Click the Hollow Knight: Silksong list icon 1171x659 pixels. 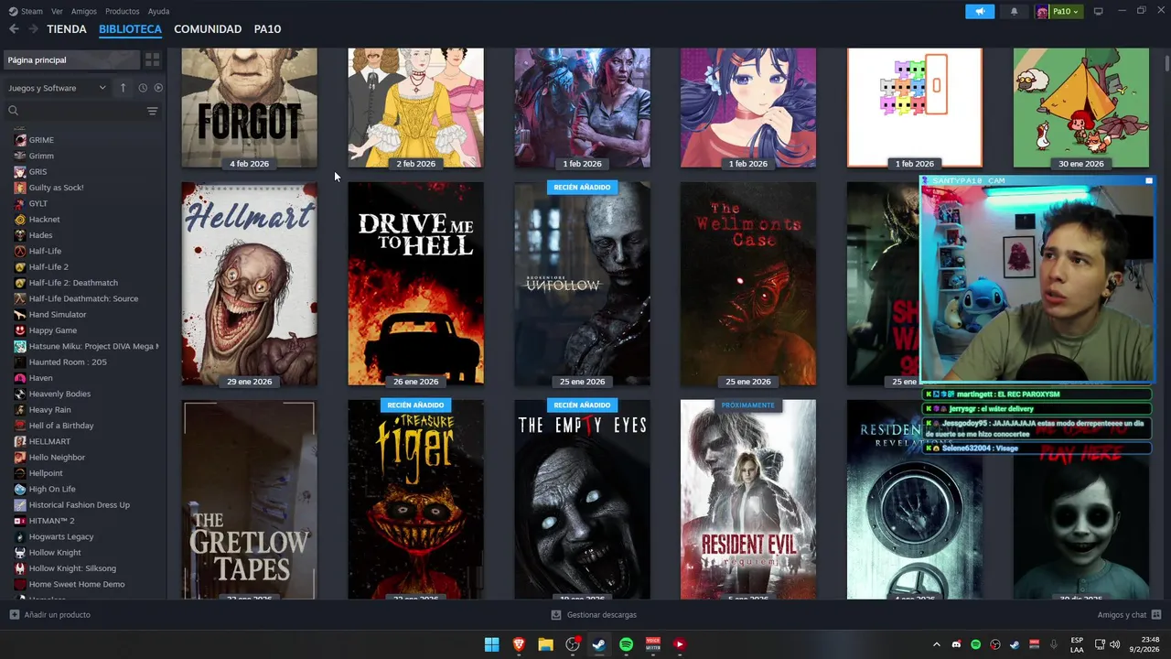pos(20,568)
